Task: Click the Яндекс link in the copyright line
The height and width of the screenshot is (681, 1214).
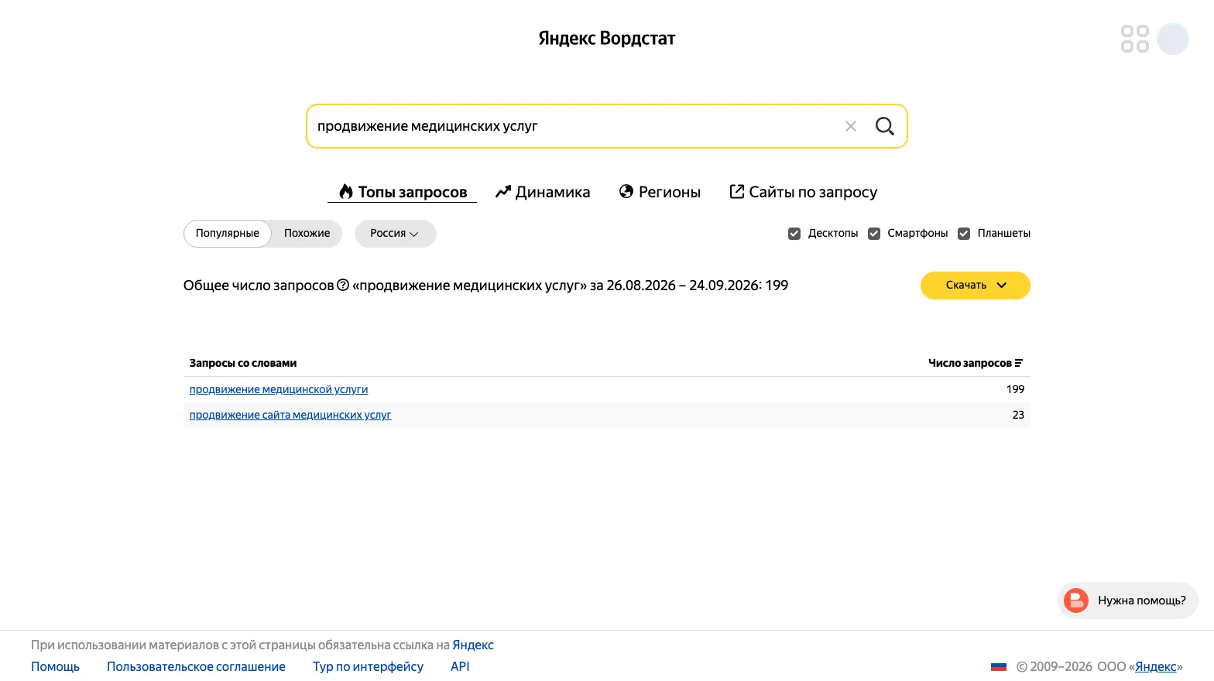Action: point(1156,667)
